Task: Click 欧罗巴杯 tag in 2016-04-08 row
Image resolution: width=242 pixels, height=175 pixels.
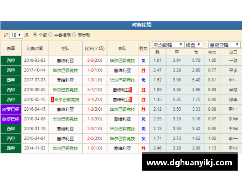Action: (x=11, y=119)
